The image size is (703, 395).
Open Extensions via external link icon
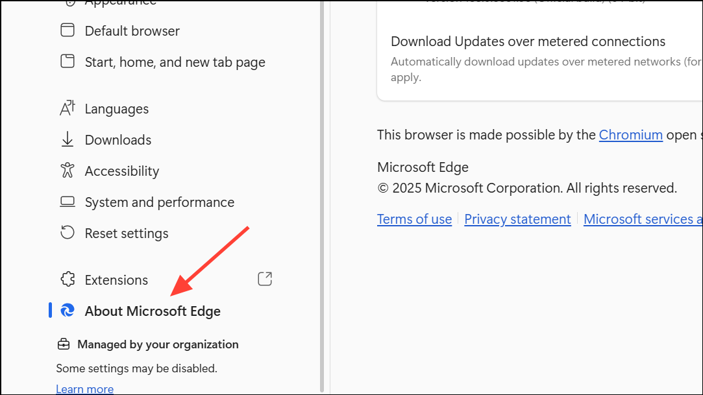pos(265,279)
